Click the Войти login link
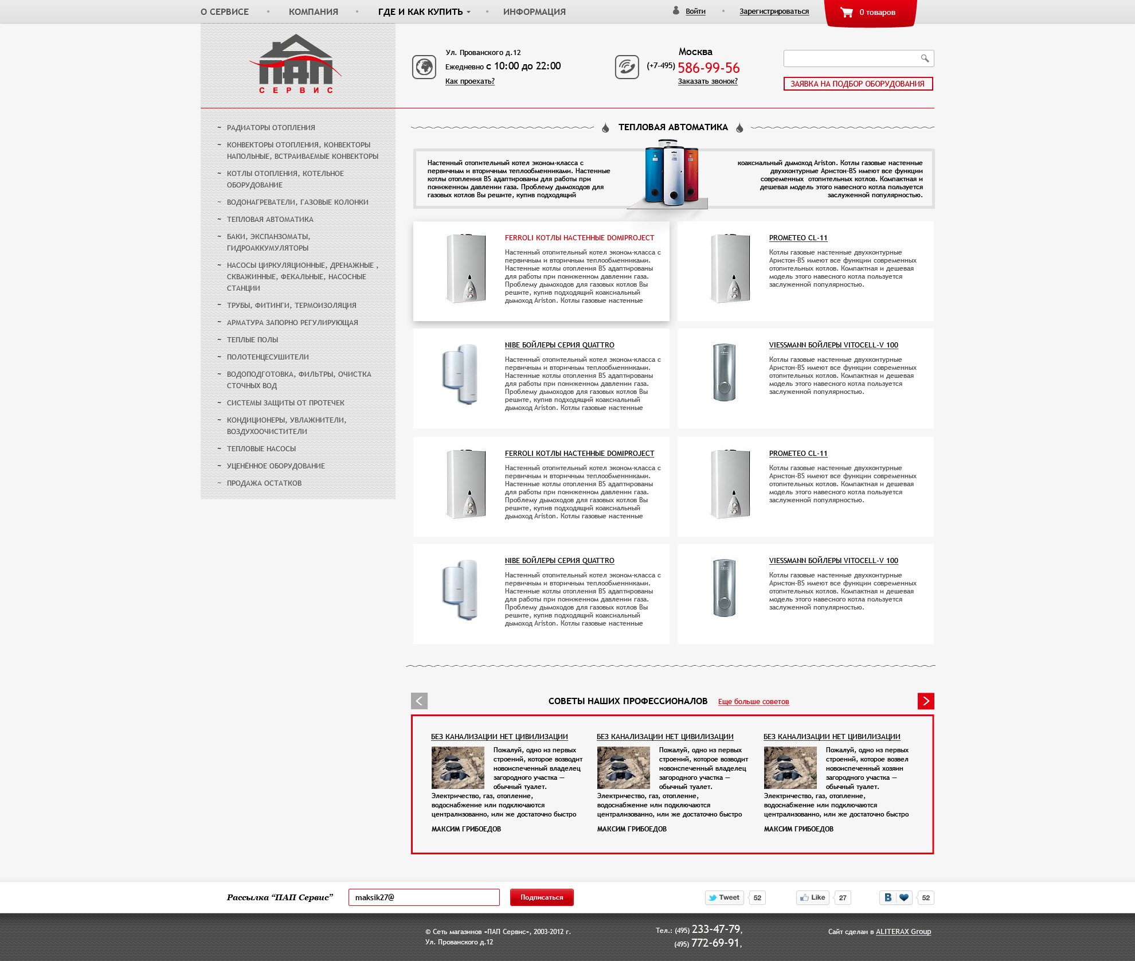The width and height of the screenshot is (1135, 961). [695, 11]
